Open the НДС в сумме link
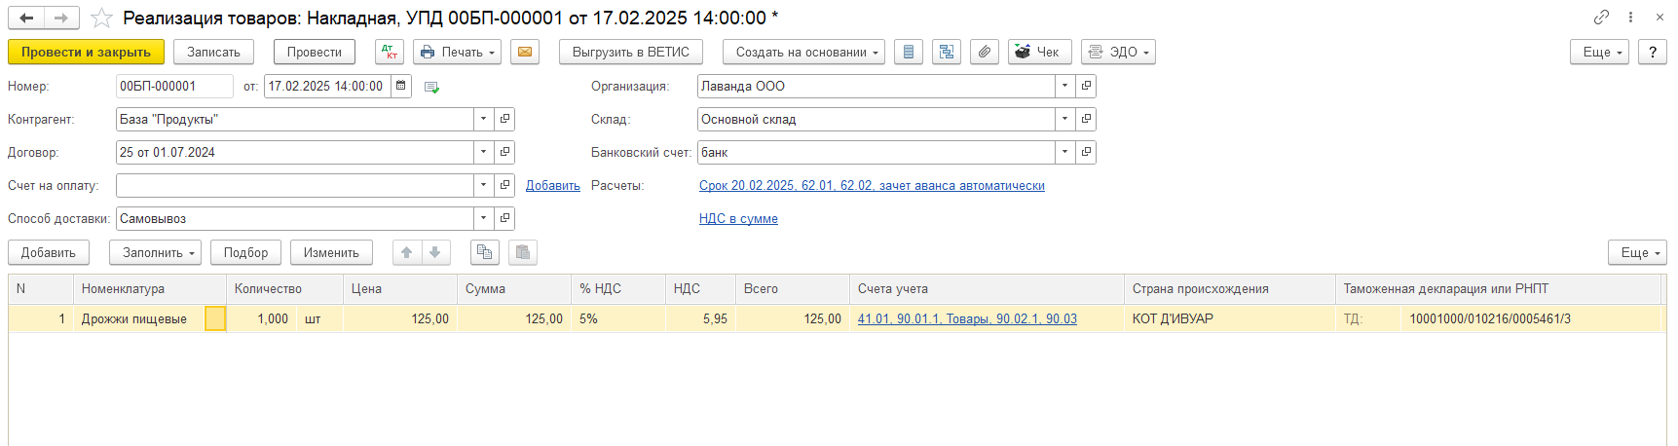Image resolution: width=1678 pixels, height=446 pixels. pos(738,218)
